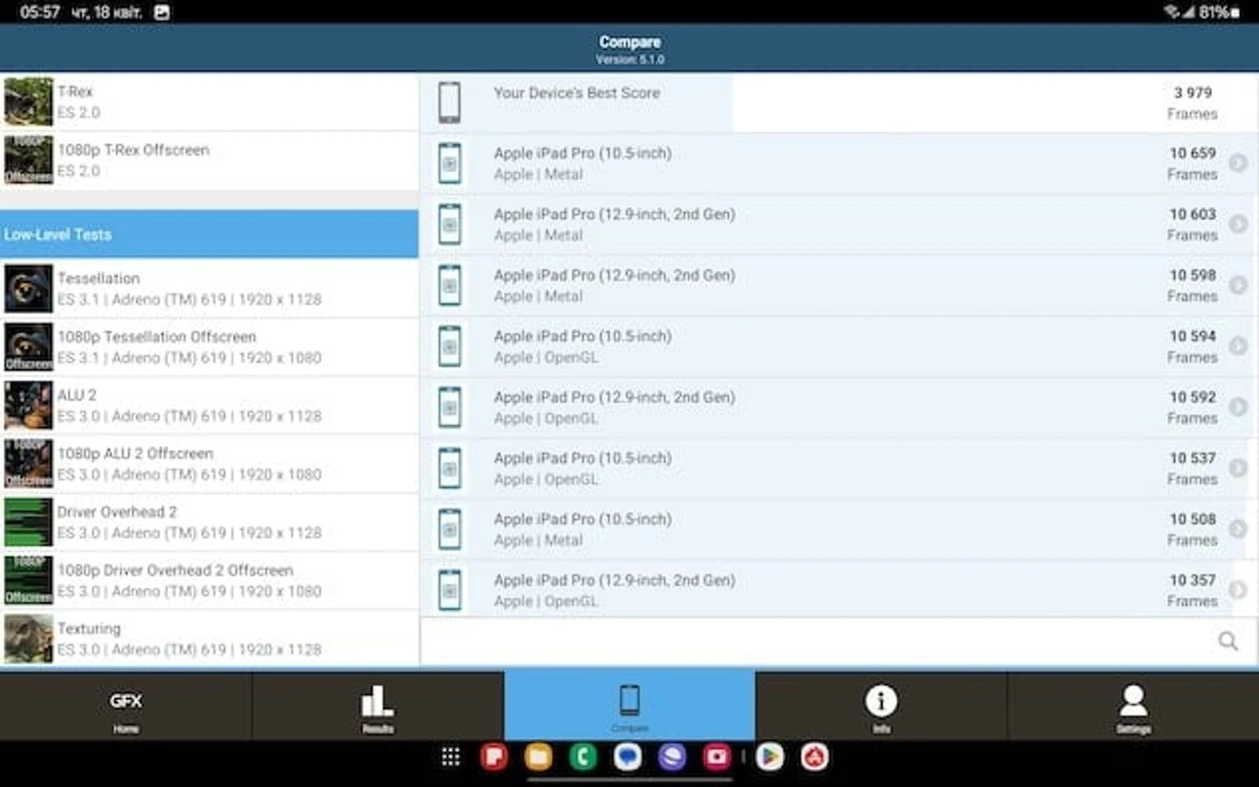Open the pink Camera dock app
This screenshot has width=1259, height=787.
(717, 757)
